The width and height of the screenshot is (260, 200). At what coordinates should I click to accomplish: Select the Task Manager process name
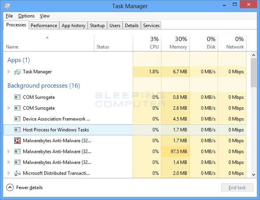tap(37, 72)
